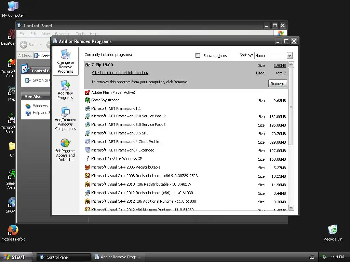This screenshot has height=262, width=350.
Task: Open Set Program Access and Defaults
Action: click(x=65, y=150)
